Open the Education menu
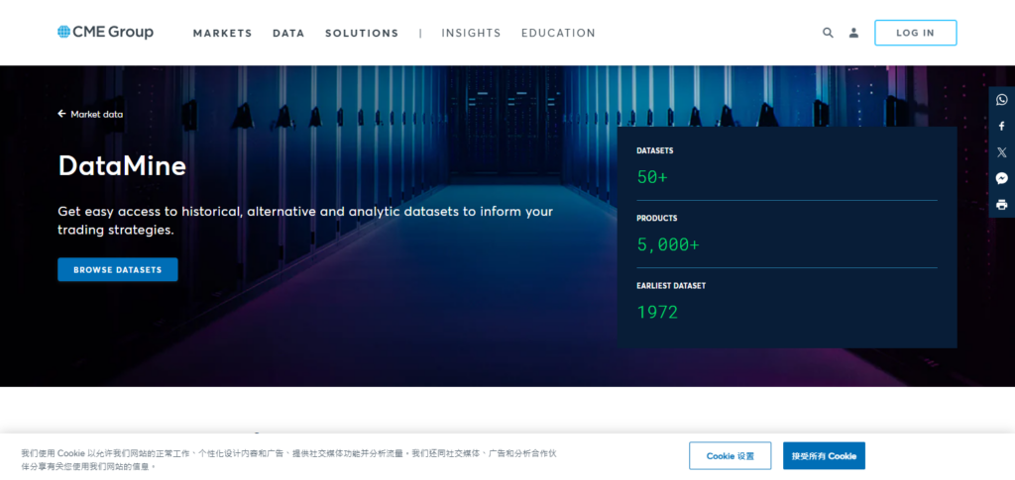Screen dimensions: 1015x480 click(559, 33)
